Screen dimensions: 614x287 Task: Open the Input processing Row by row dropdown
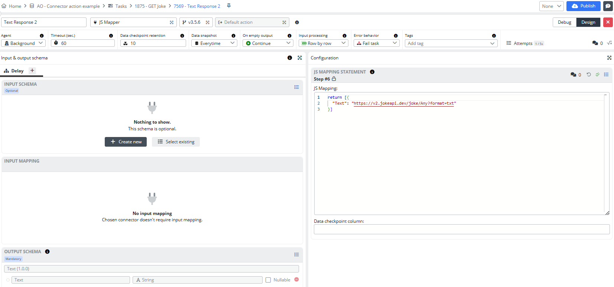[x=323, y=43]
